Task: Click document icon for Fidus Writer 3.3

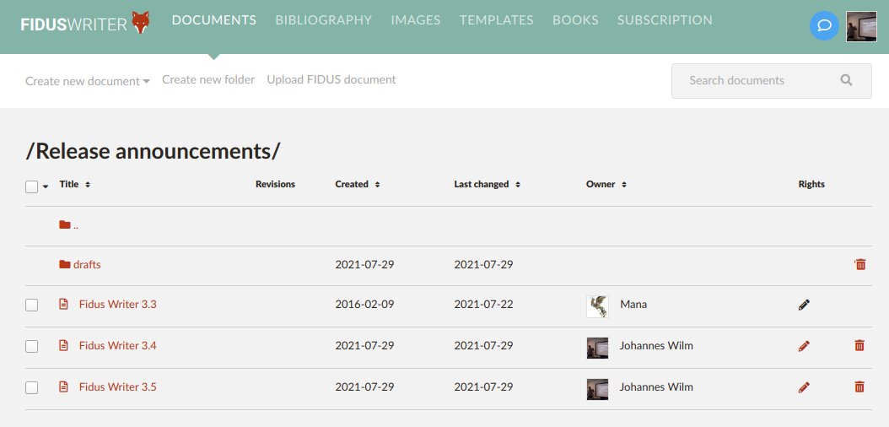Action: pyautogui.click(x=63, y=305)
